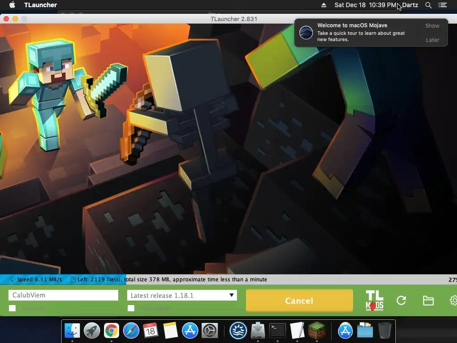Click the refresh arrow icon in TLauncher

pyautogui.click(x=401, y=301)
